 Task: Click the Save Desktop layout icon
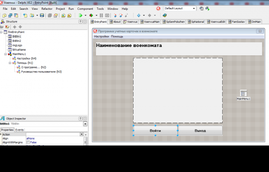pyautogui.click(x=201, y=8)
